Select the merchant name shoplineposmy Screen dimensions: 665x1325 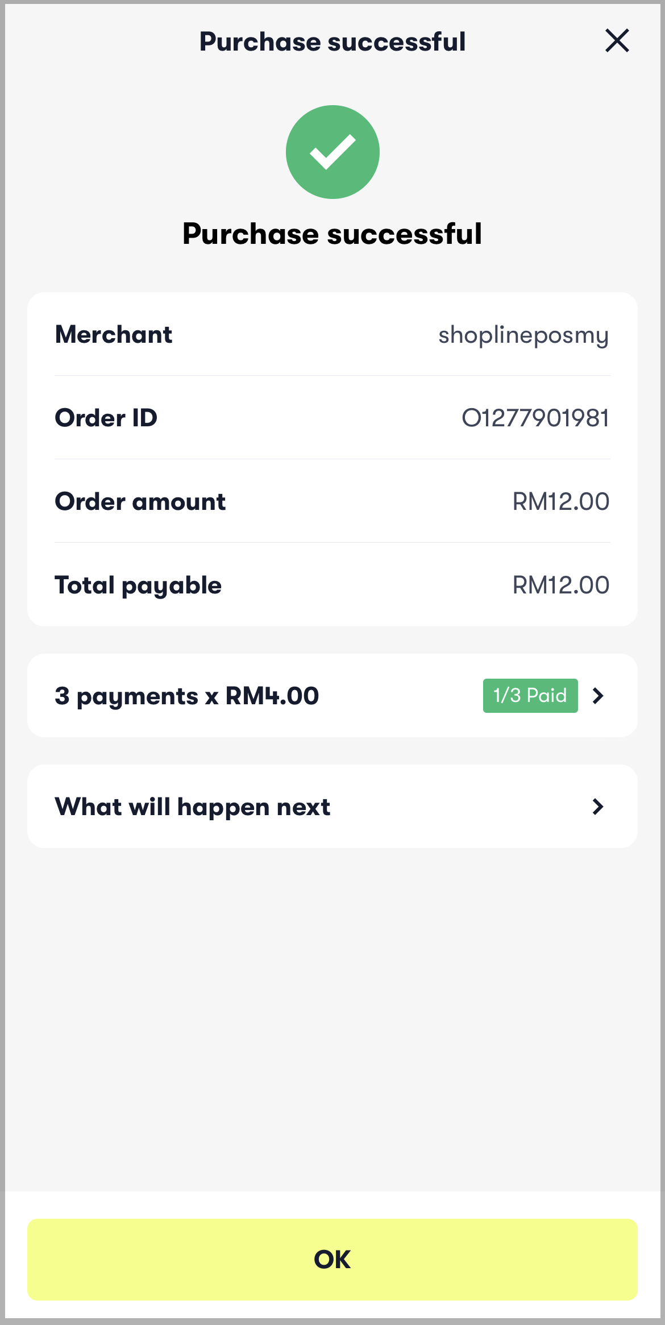click(x=523, y=335)
